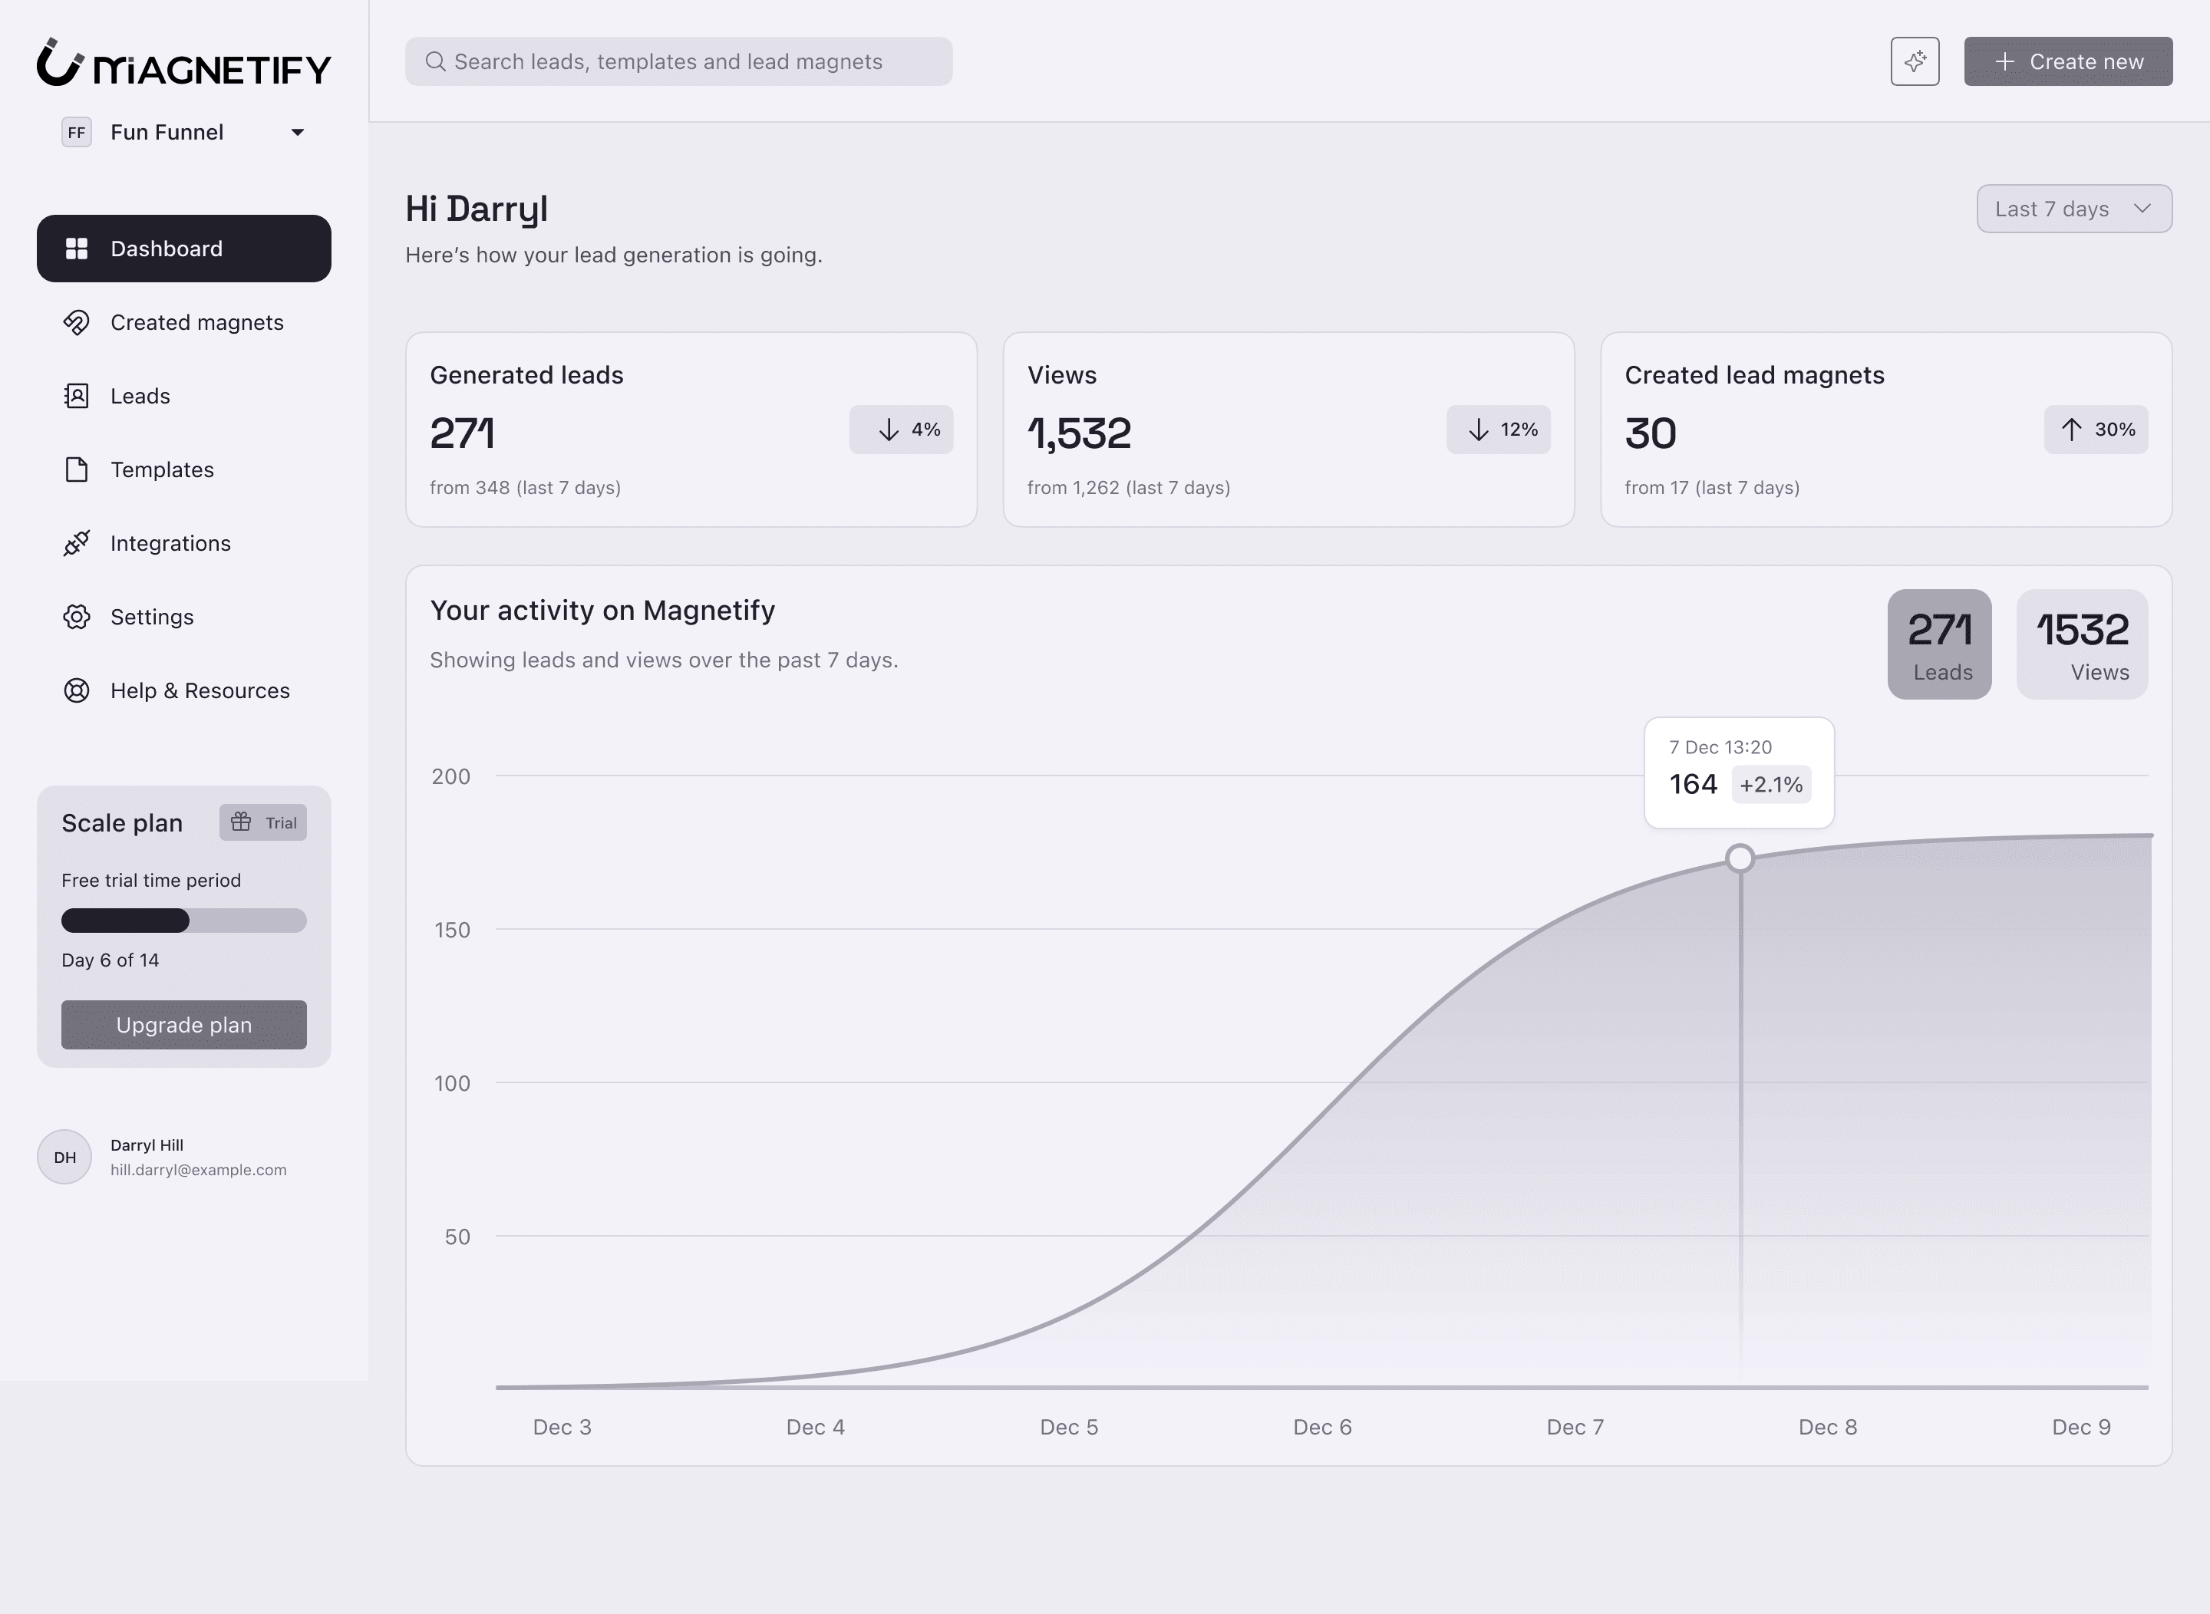The image size is (2210, 1614).
Task: Click the Settings gear icon
Action: (x=76, y=617)
